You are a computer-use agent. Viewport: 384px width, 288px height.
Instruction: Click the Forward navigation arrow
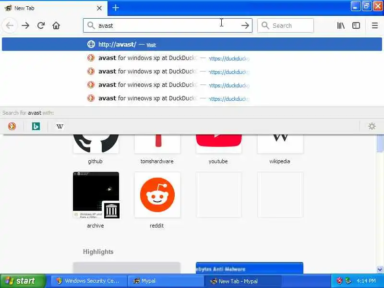point(25,25)
